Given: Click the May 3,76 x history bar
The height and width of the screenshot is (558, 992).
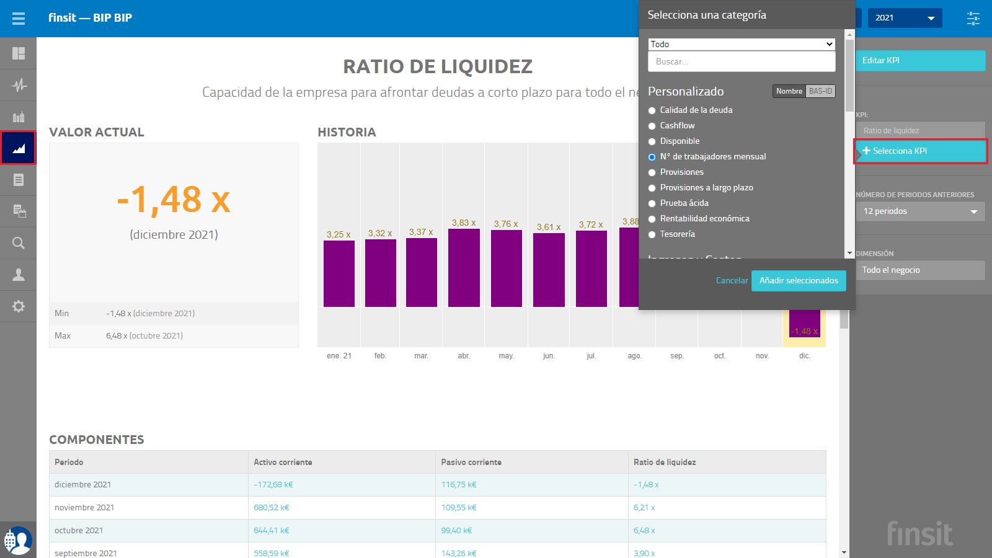Looking at the screenshot, I should click(x=507, y=268).
